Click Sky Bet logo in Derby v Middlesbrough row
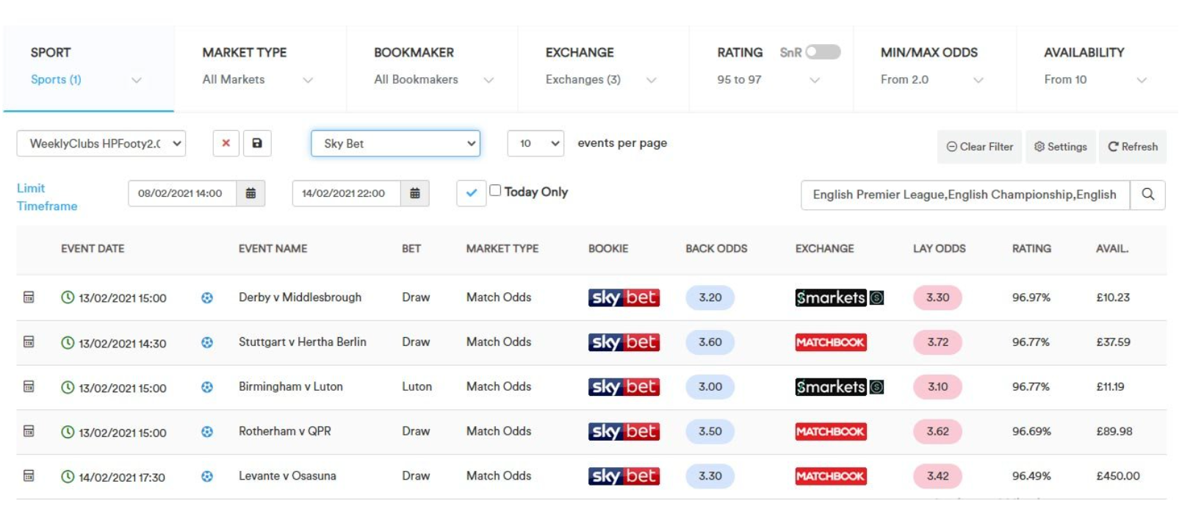 click(x=624, y=297)
